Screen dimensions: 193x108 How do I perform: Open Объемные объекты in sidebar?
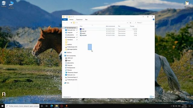point(72,73)
